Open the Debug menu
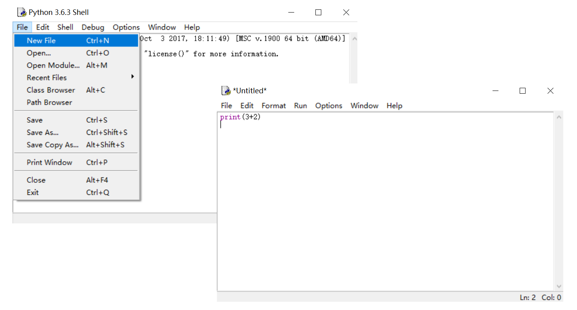The image size is (577, 310). [x=93, y=27]
